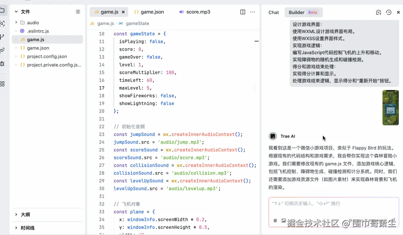Start a new chat session icon
The image size is (403, 235).
point(378,12)
